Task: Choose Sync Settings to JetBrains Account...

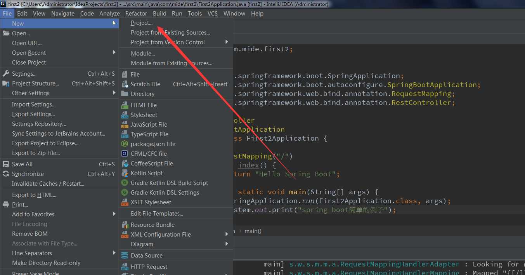Action: click(59, 134)
